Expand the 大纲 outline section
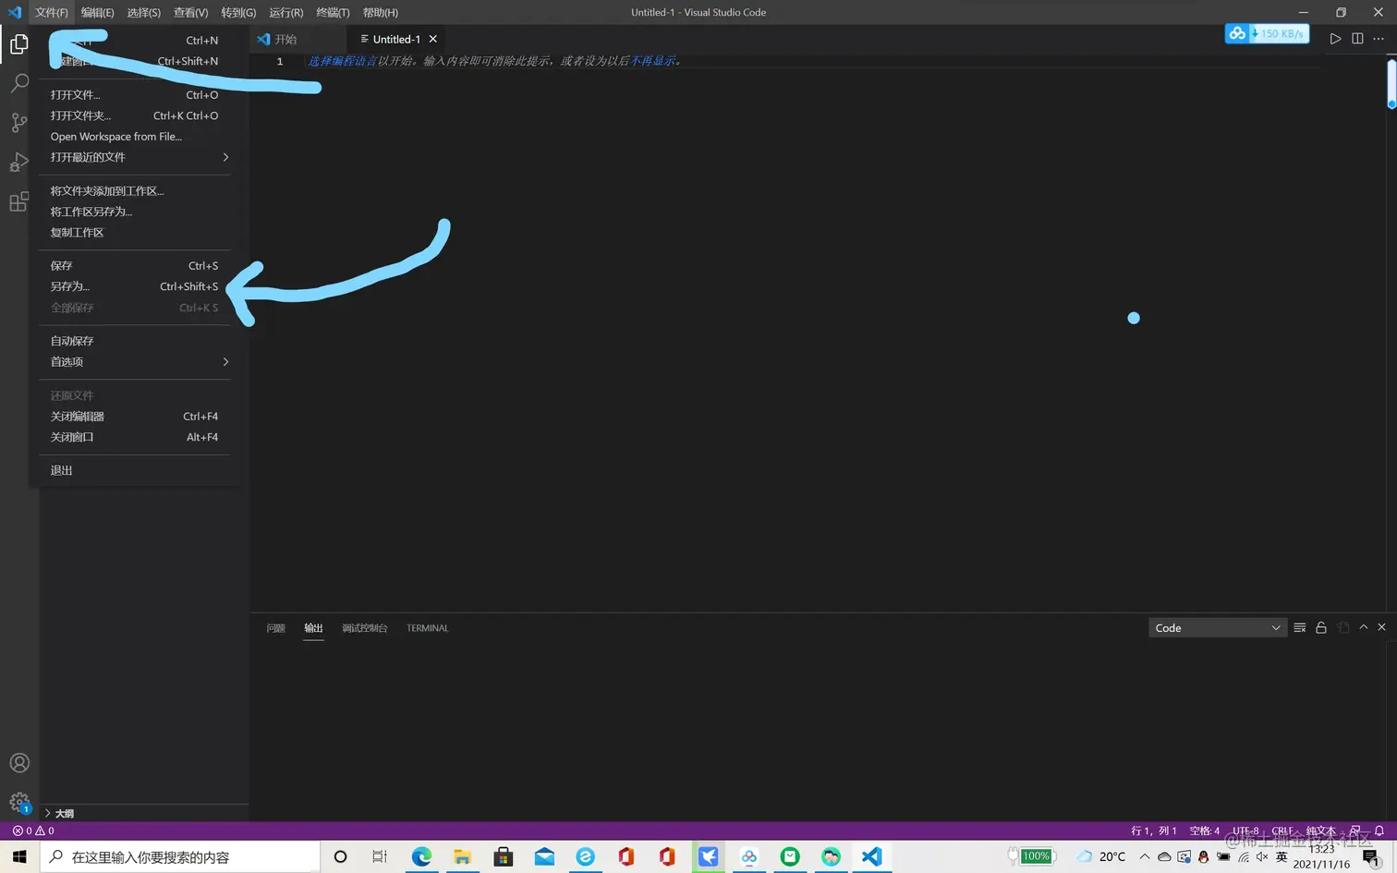This screenshot has height=873, width=1397. click(x=59, y=813)
